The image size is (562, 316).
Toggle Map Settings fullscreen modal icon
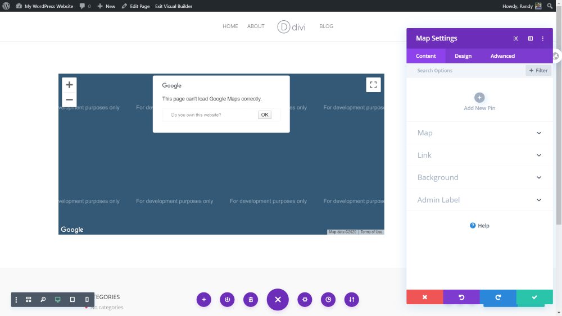[516, 38]
